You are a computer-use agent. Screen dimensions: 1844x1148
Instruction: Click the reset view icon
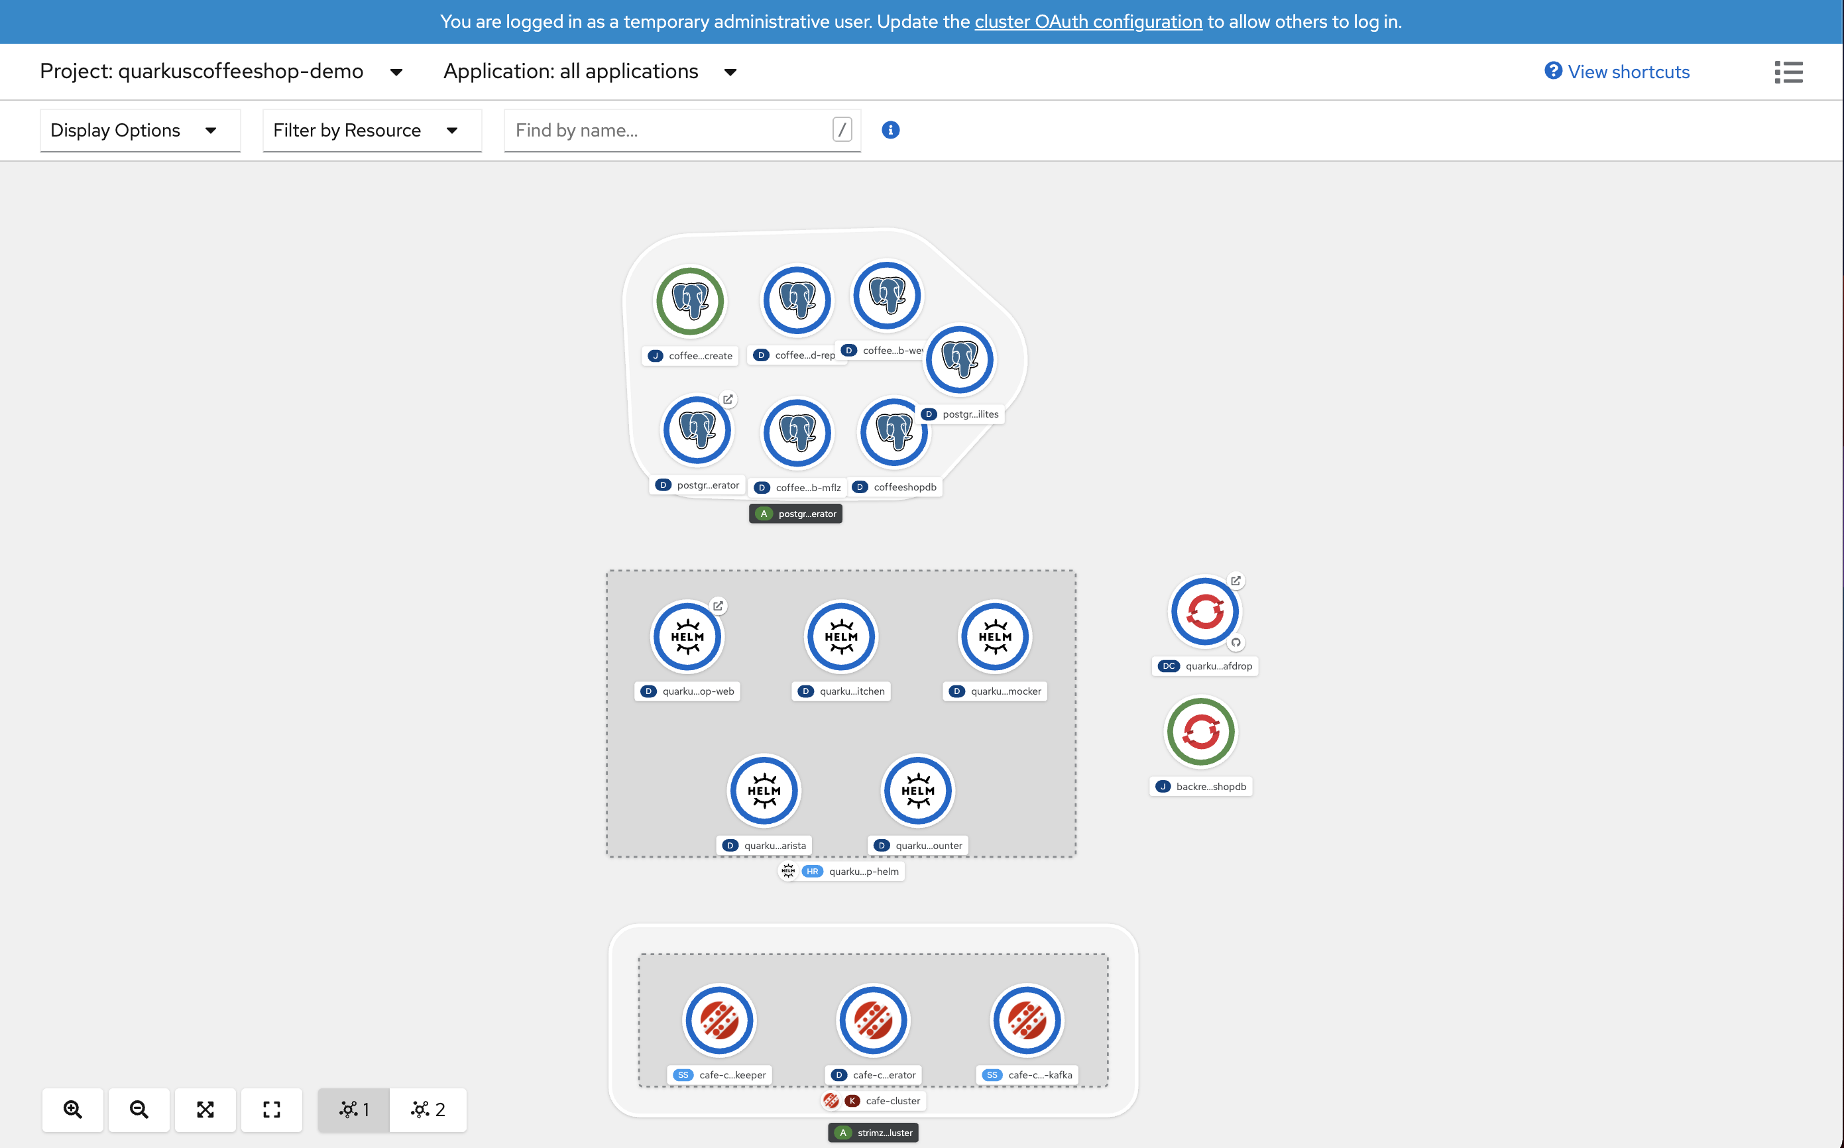point(271,1110)
